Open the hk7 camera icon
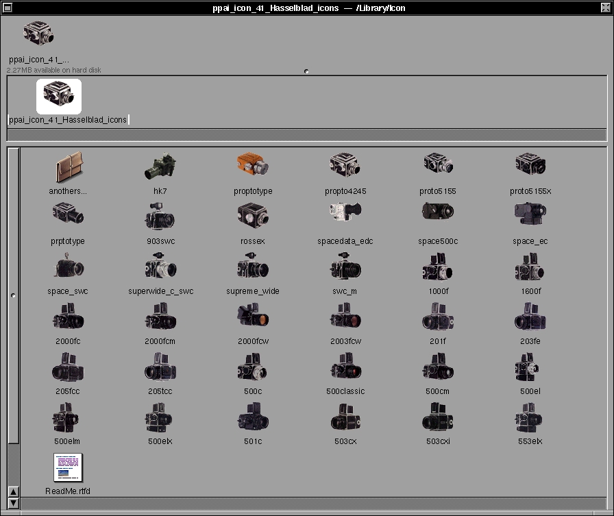This screenshot has height=516, width=614. pos(160,167)
